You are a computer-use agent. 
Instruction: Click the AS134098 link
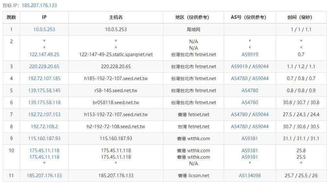tap(250, 175)
